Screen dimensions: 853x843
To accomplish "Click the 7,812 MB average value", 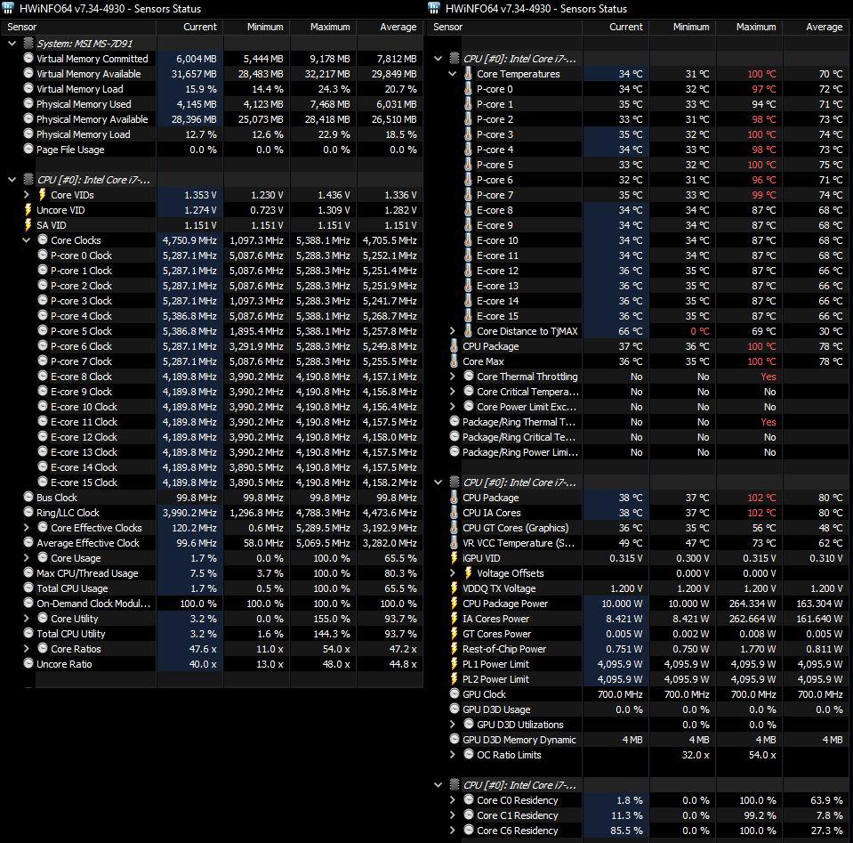I will pos(397,58).
